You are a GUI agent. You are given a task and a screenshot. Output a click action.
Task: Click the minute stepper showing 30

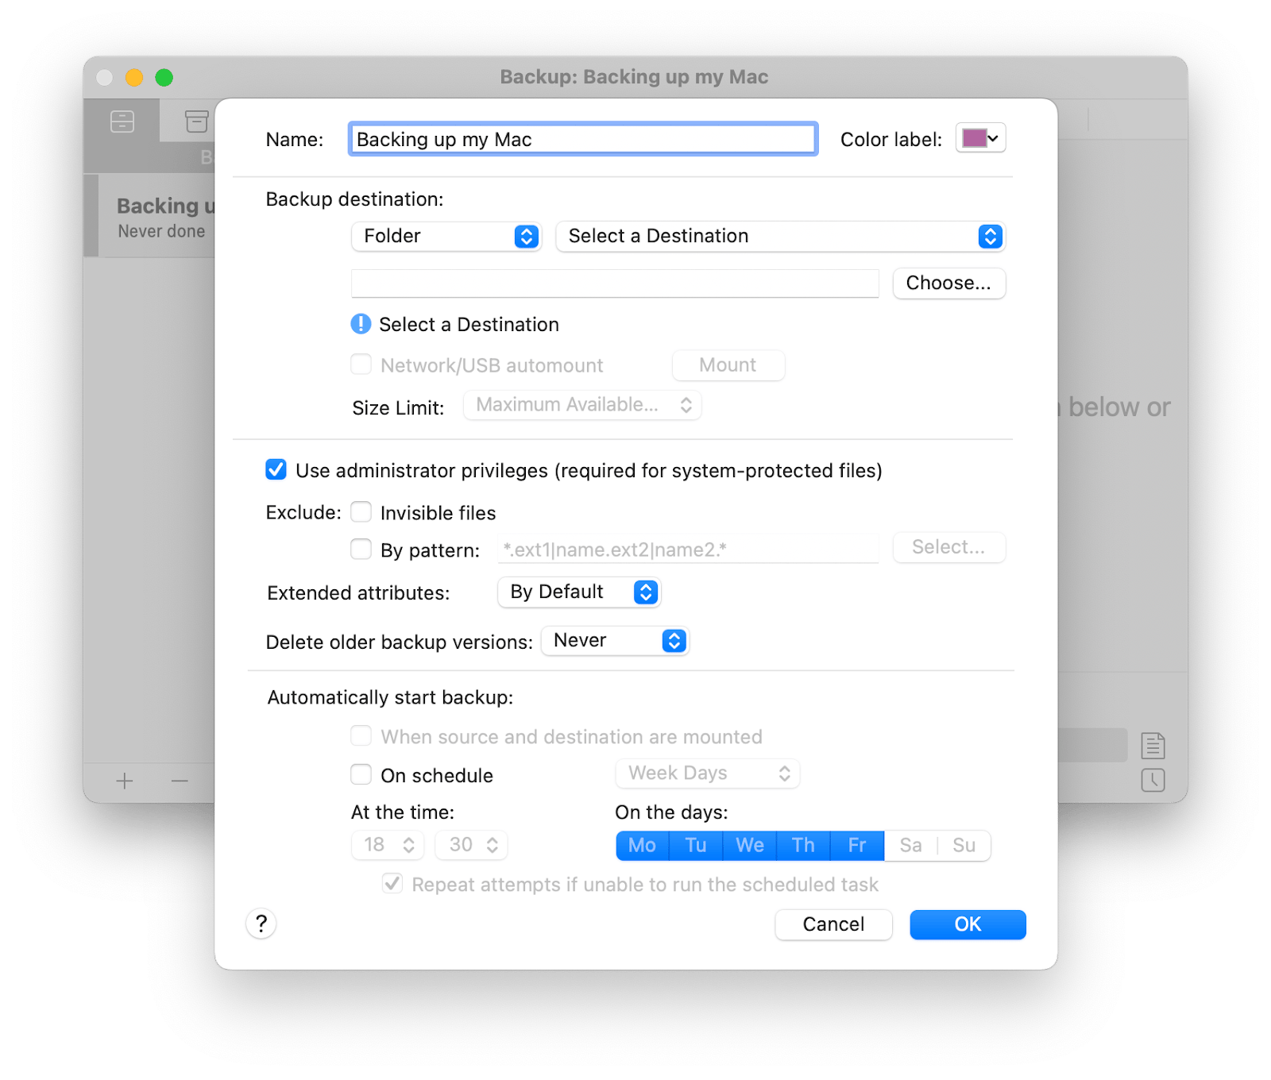472,845
